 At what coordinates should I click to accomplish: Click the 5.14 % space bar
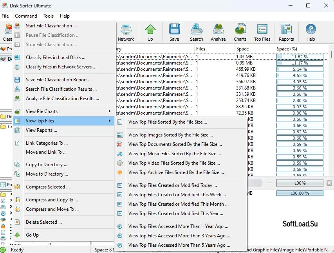point(300,69)
